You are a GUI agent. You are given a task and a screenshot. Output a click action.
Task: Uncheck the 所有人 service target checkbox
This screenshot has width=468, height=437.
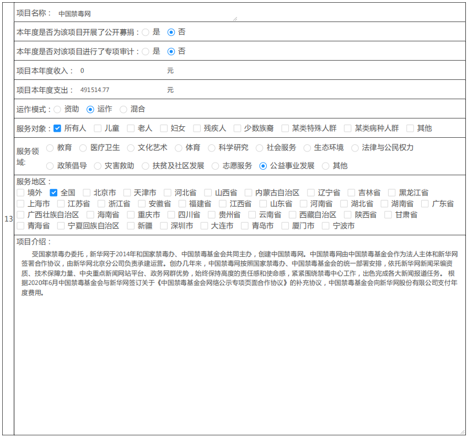pos(57,128)
